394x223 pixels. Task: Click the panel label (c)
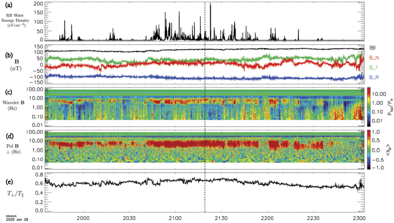pyautogui.click(x=9, y=92)
